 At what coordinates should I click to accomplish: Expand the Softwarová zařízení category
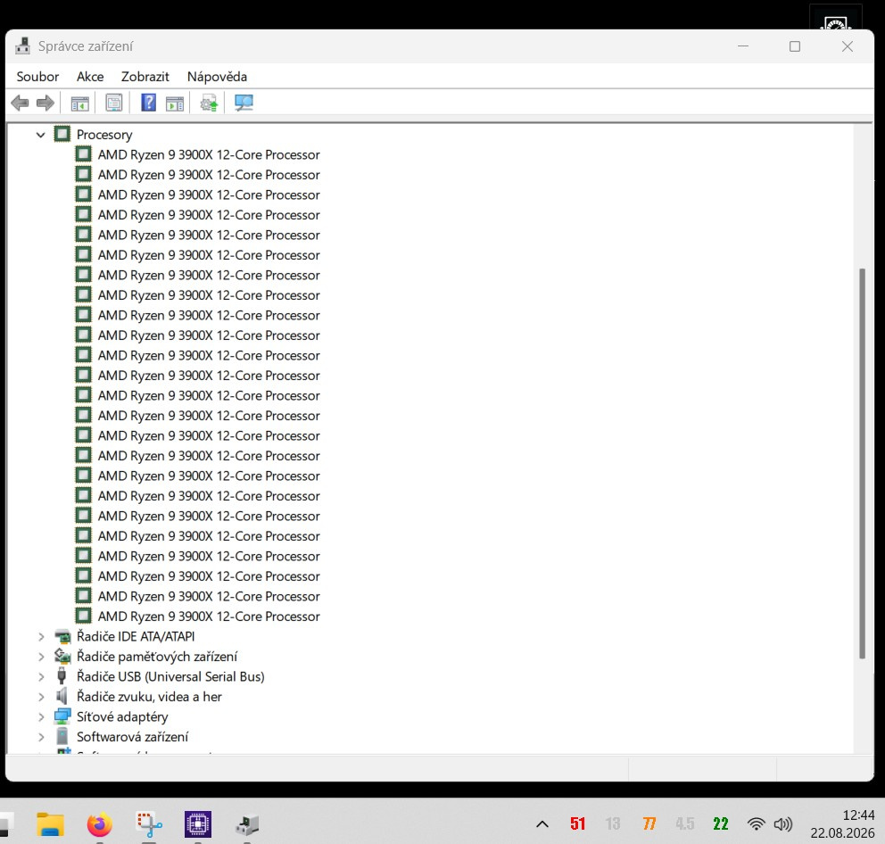[x=41, y=737]
